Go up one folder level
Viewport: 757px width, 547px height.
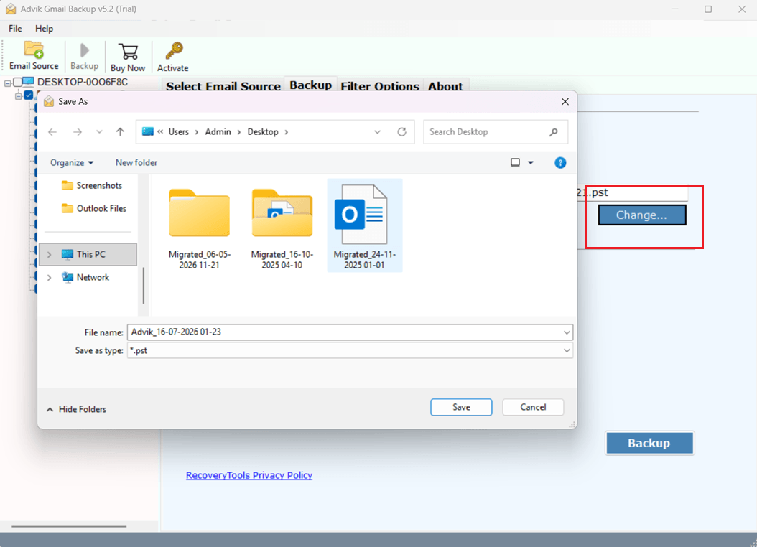[120, 131]
